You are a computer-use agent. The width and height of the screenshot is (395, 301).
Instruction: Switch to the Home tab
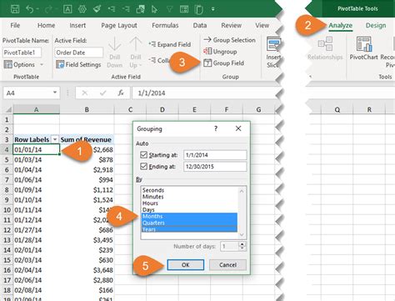[x=46, y=25]
